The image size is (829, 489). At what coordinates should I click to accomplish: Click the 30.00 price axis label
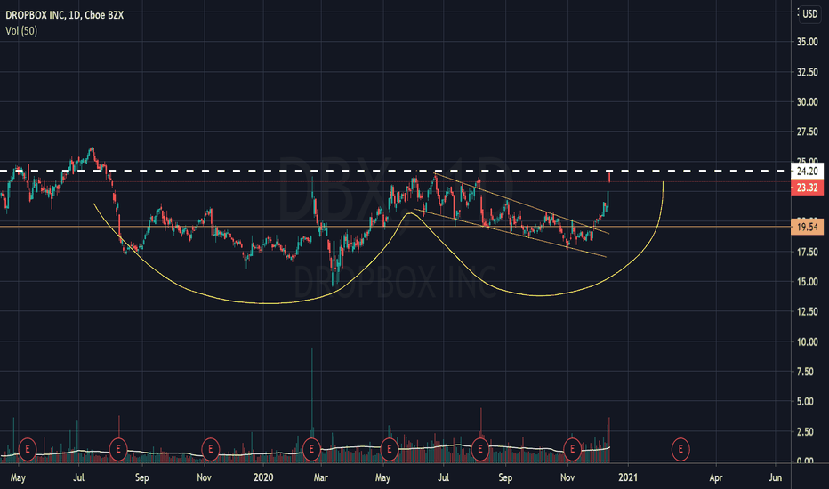pyautogui.click(x=807, y=102)
